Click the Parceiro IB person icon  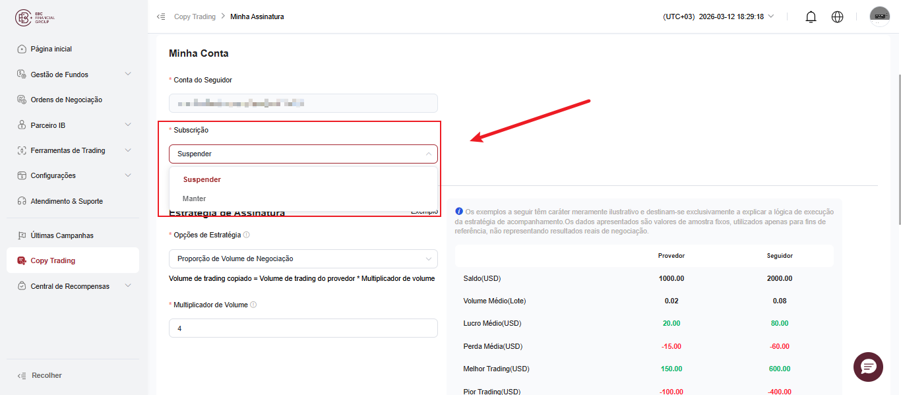tap(22, 125)
